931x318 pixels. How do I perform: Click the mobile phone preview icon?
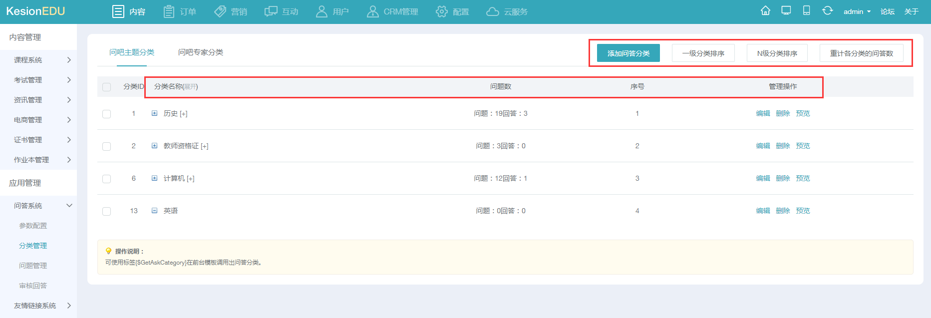tap(806, 11)
